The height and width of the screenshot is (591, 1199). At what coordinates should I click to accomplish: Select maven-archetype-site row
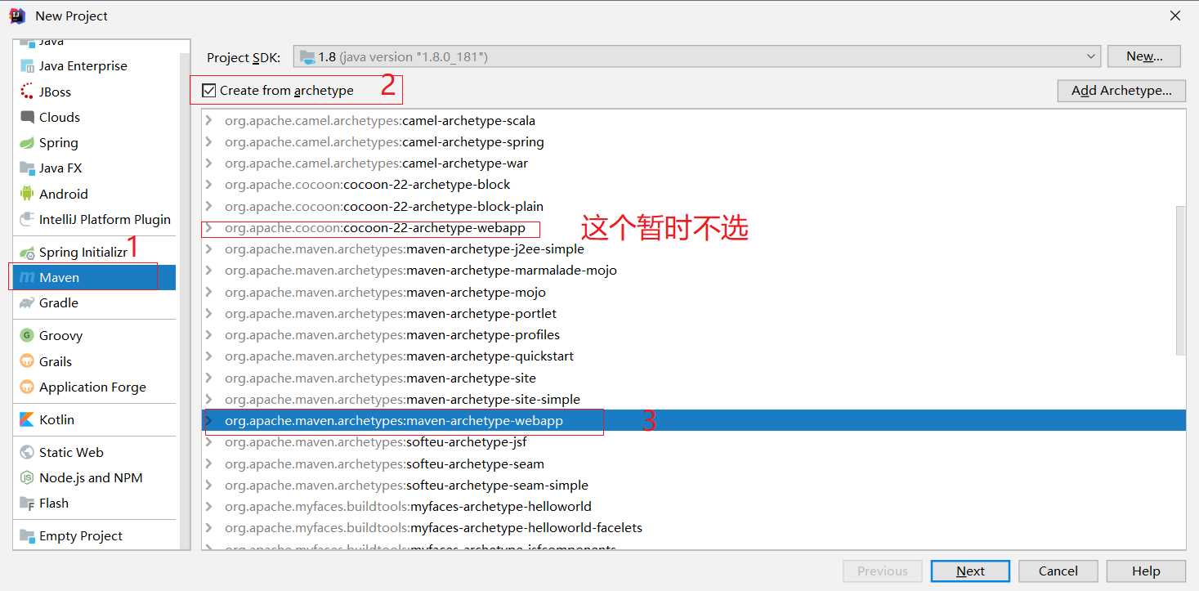pyautogui.click(x=693, y=378)
